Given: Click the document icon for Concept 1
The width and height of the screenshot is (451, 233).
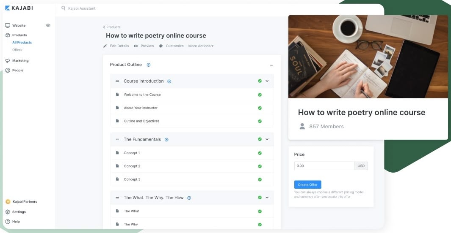Looking at the screenshot, I should coord(117,153).
